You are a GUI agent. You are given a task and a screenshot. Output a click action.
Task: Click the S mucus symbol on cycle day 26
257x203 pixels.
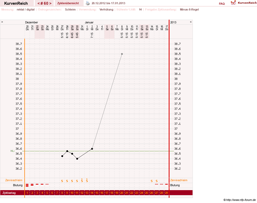coord(152,181)
